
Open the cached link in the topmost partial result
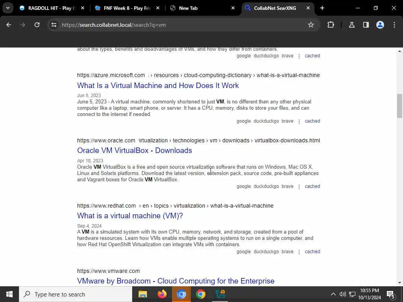(312, 56)
